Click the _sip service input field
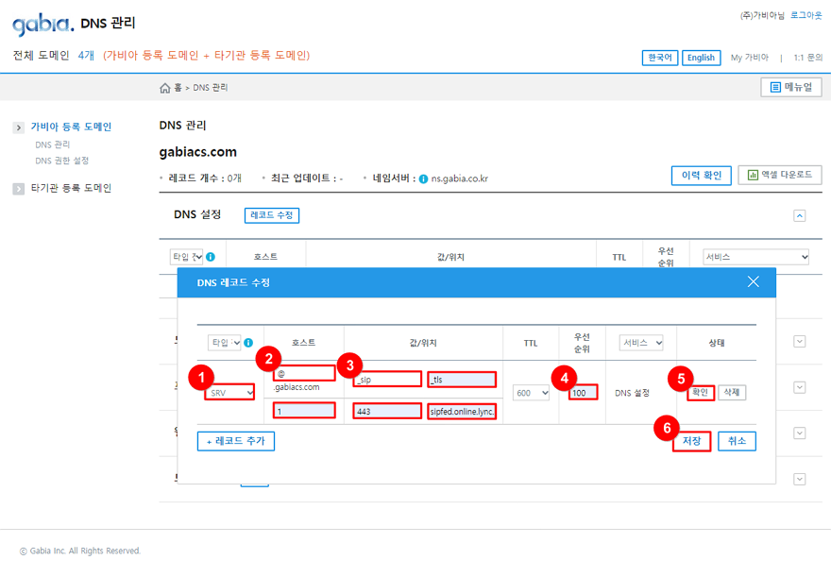The height and width of the screenshot is (577, 831). pyautogui.click(x=387, y=380)
